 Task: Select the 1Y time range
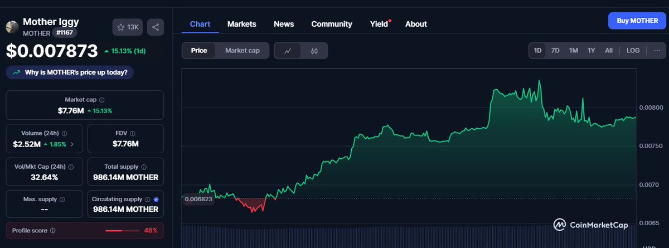[x=592, y=50]
